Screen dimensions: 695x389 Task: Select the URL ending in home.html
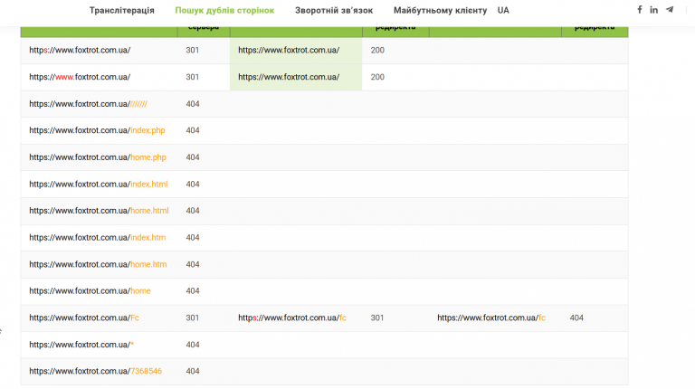click(99, 211)
